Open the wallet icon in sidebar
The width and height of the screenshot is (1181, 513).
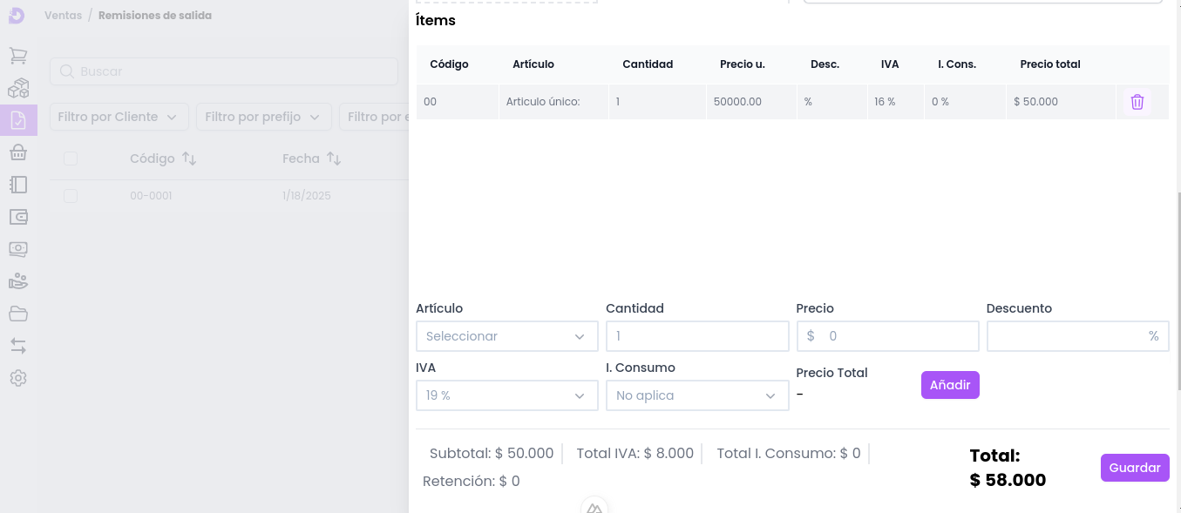coord(18,217)
